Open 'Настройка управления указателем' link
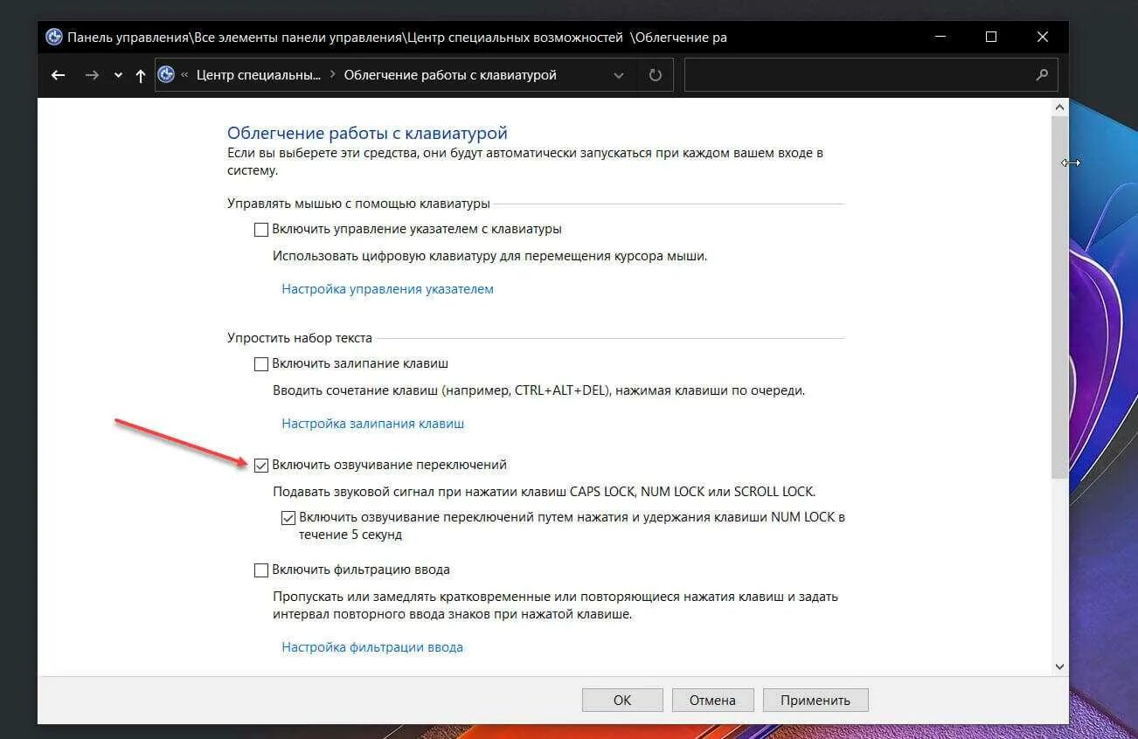 tap(387, 289)
